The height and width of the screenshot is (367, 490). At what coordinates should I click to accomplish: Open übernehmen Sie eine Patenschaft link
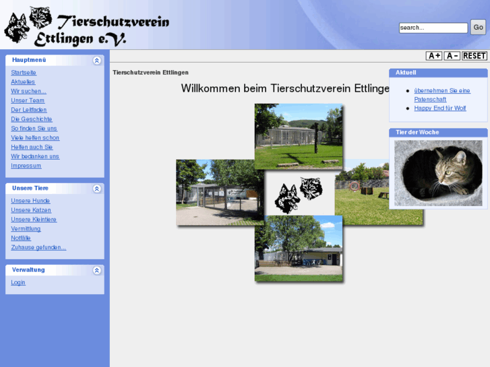442,95
